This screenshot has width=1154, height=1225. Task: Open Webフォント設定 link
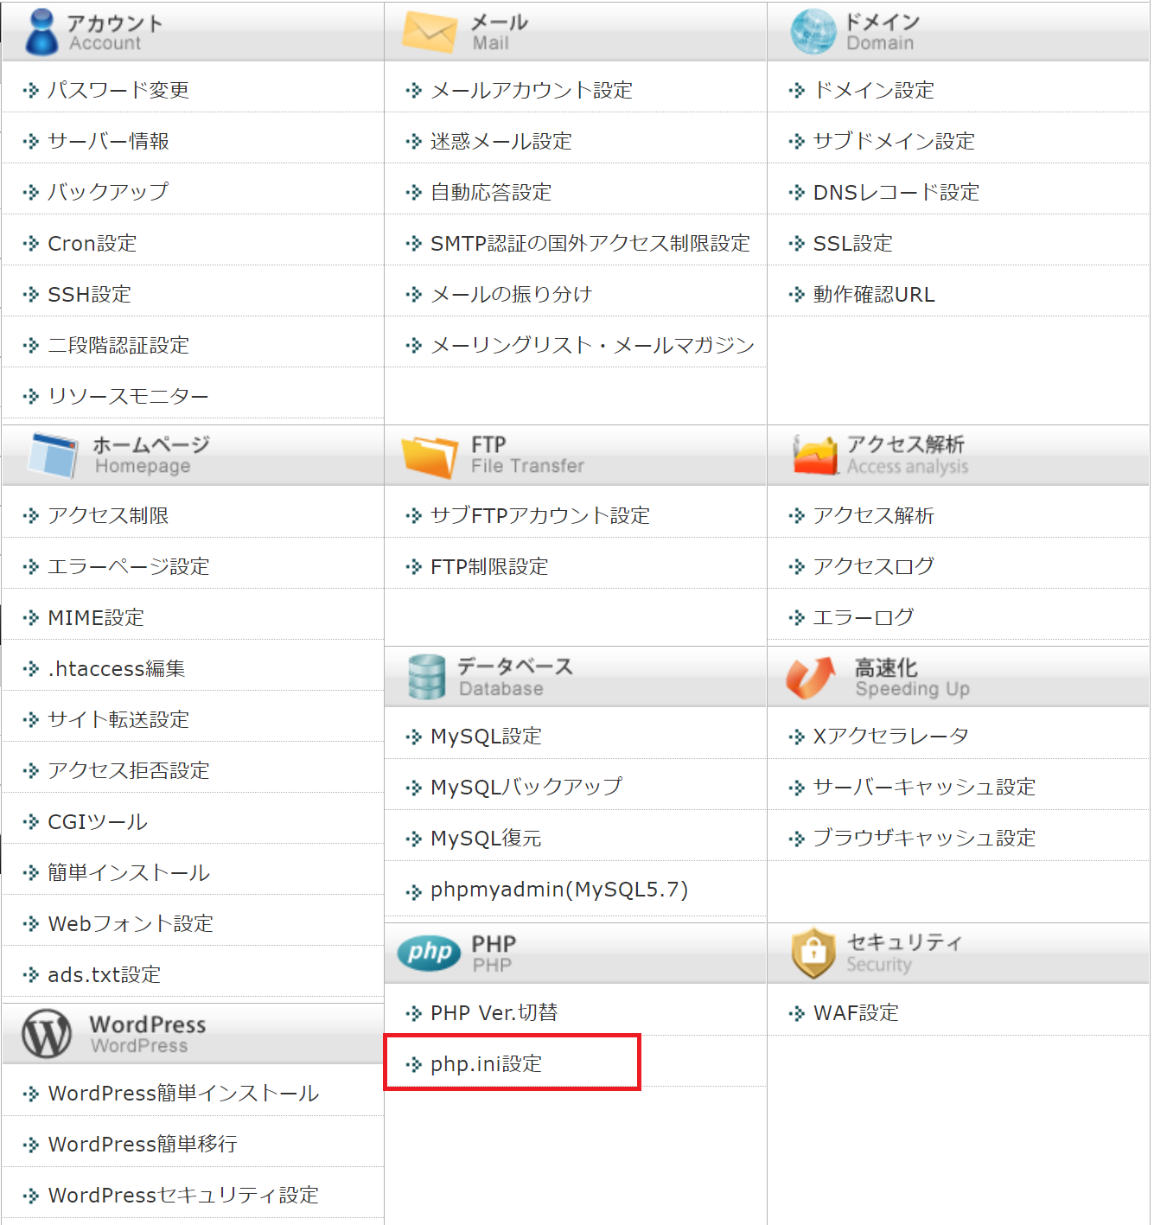(131, 923)
